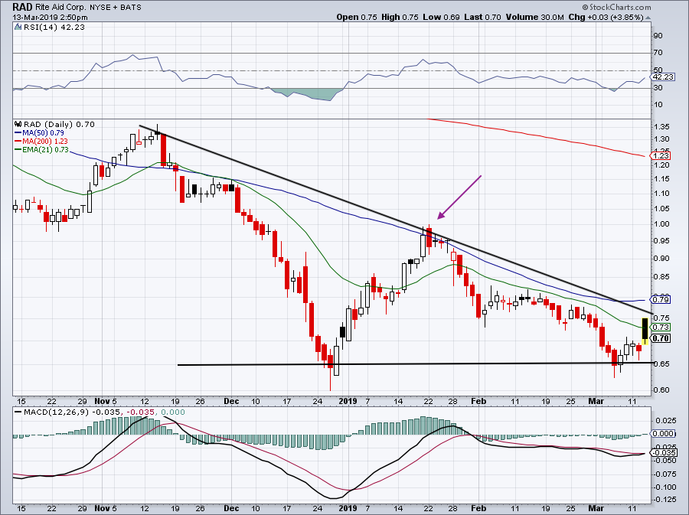Image resolution: width=689 pixels, height=515 pixels.
Task: Click the up-triangle icon after Chg value
Action: pyautogui.click(x=648, y=18)
